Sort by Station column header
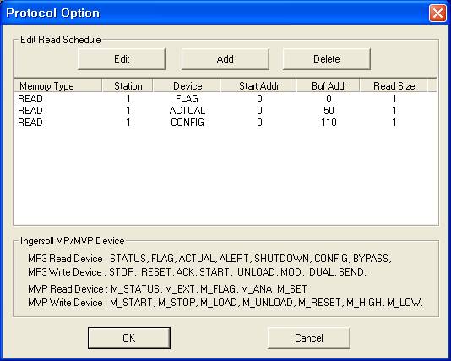This screenshot has height=361, width=451. (128, 85)
